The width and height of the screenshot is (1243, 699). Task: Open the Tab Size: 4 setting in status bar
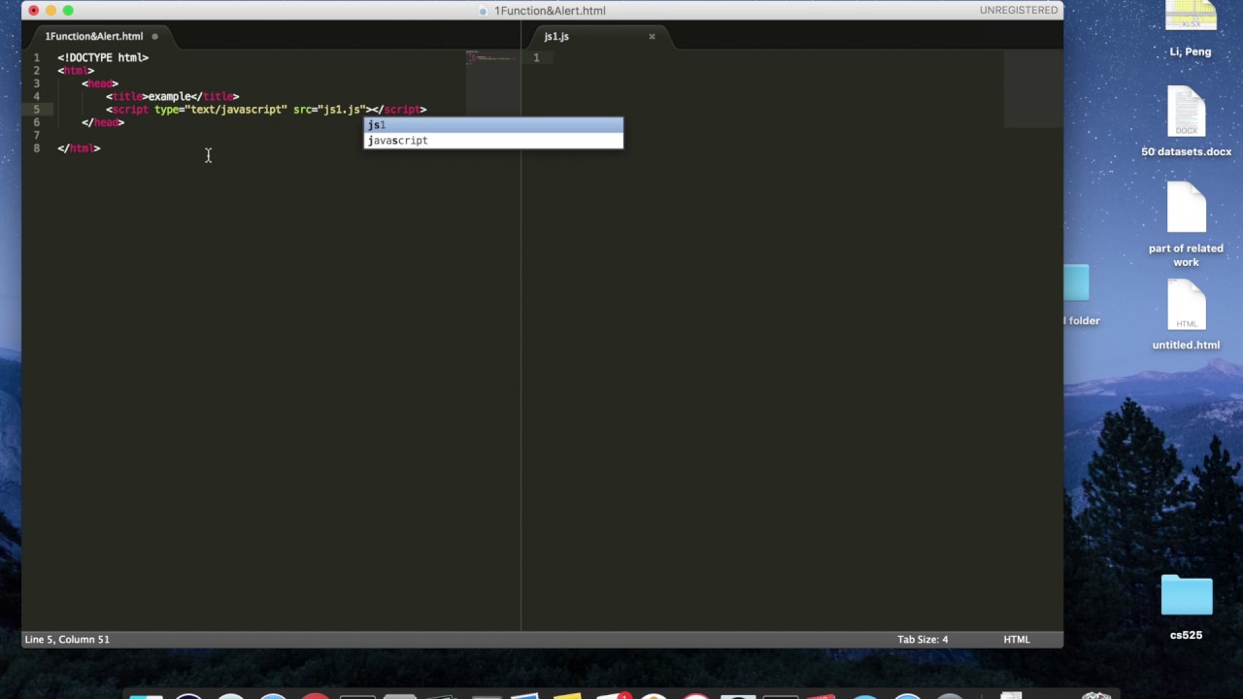(x=923, y=639)
